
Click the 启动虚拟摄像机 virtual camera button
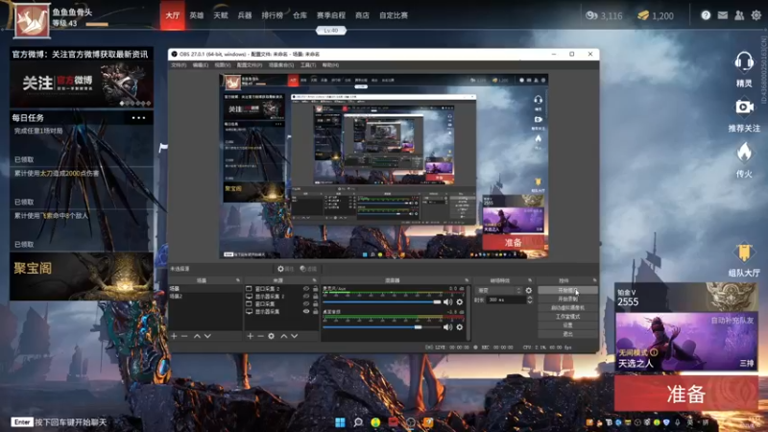[x=567, y=307]
